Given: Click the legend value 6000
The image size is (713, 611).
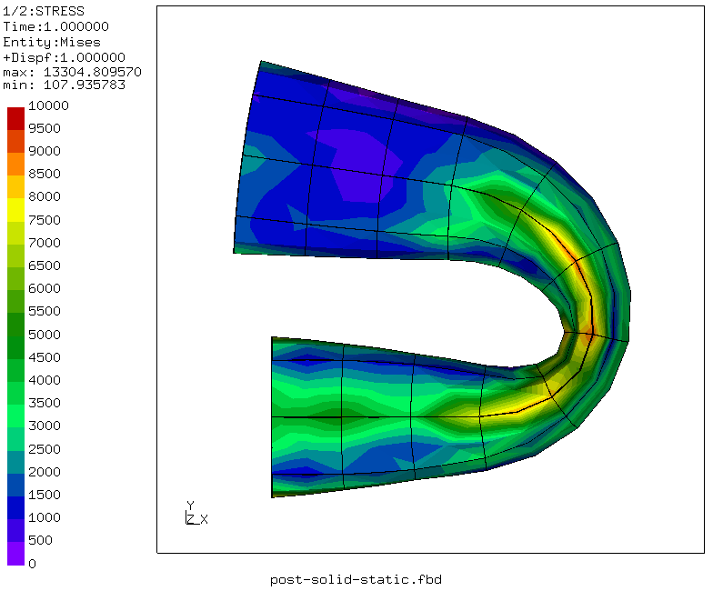Looking at the screenshot, I should 44,288.
